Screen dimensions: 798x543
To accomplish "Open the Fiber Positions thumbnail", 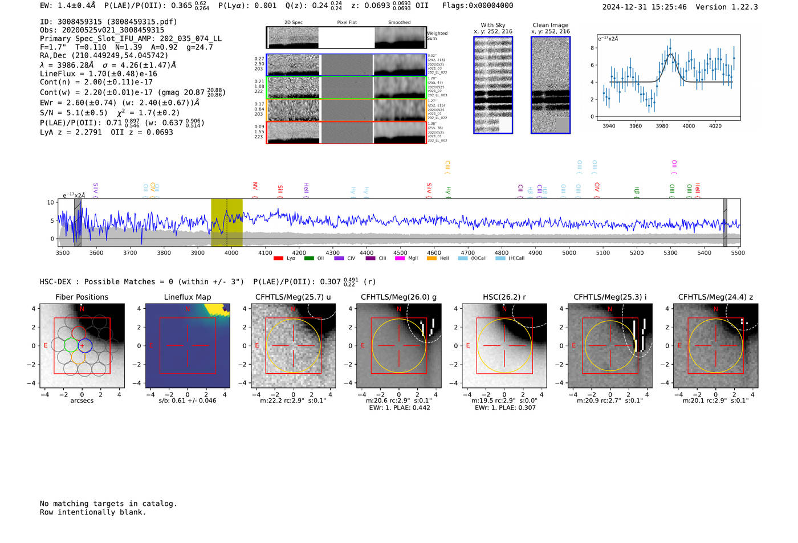I will (x=82, y=346).
